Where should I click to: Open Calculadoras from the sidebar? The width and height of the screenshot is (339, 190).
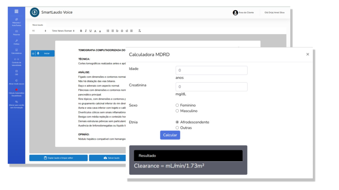(x=17, y=51)
